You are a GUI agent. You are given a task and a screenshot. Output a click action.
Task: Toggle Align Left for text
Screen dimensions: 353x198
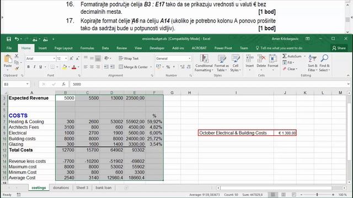pos(86,67)
